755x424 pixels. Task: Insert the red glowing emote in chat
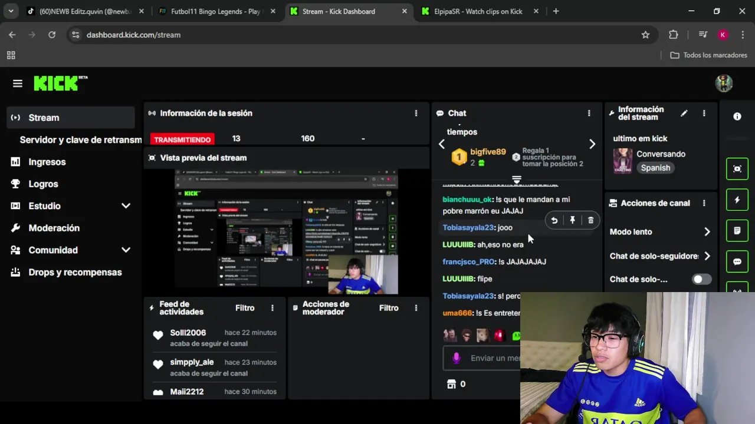click(x=499, y=336)
